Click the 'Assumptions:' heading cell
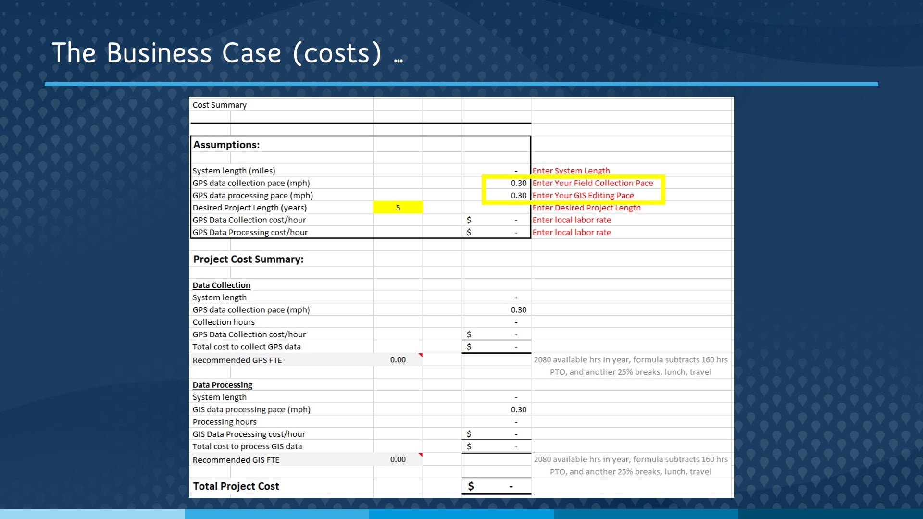Screen dimensions: 923x519 (226, 145)
